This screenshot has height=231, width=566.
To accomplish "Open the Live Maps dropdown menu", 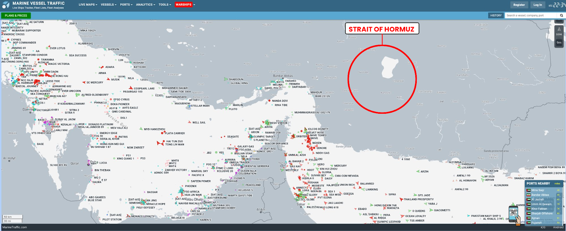I will pos(88,5).
